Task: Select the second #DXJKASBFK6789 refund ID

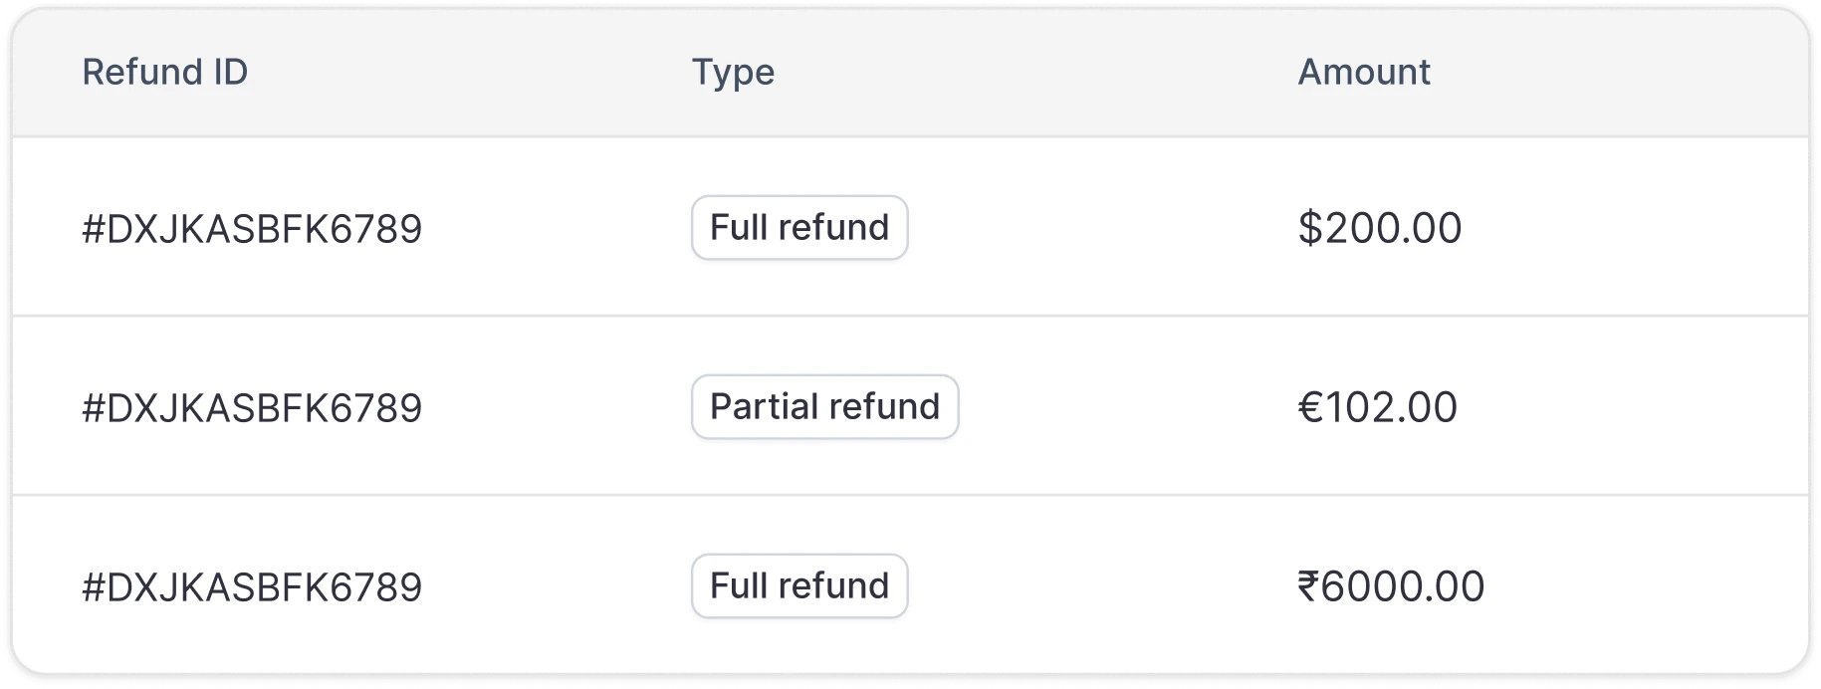Action: tap(252, 406)
